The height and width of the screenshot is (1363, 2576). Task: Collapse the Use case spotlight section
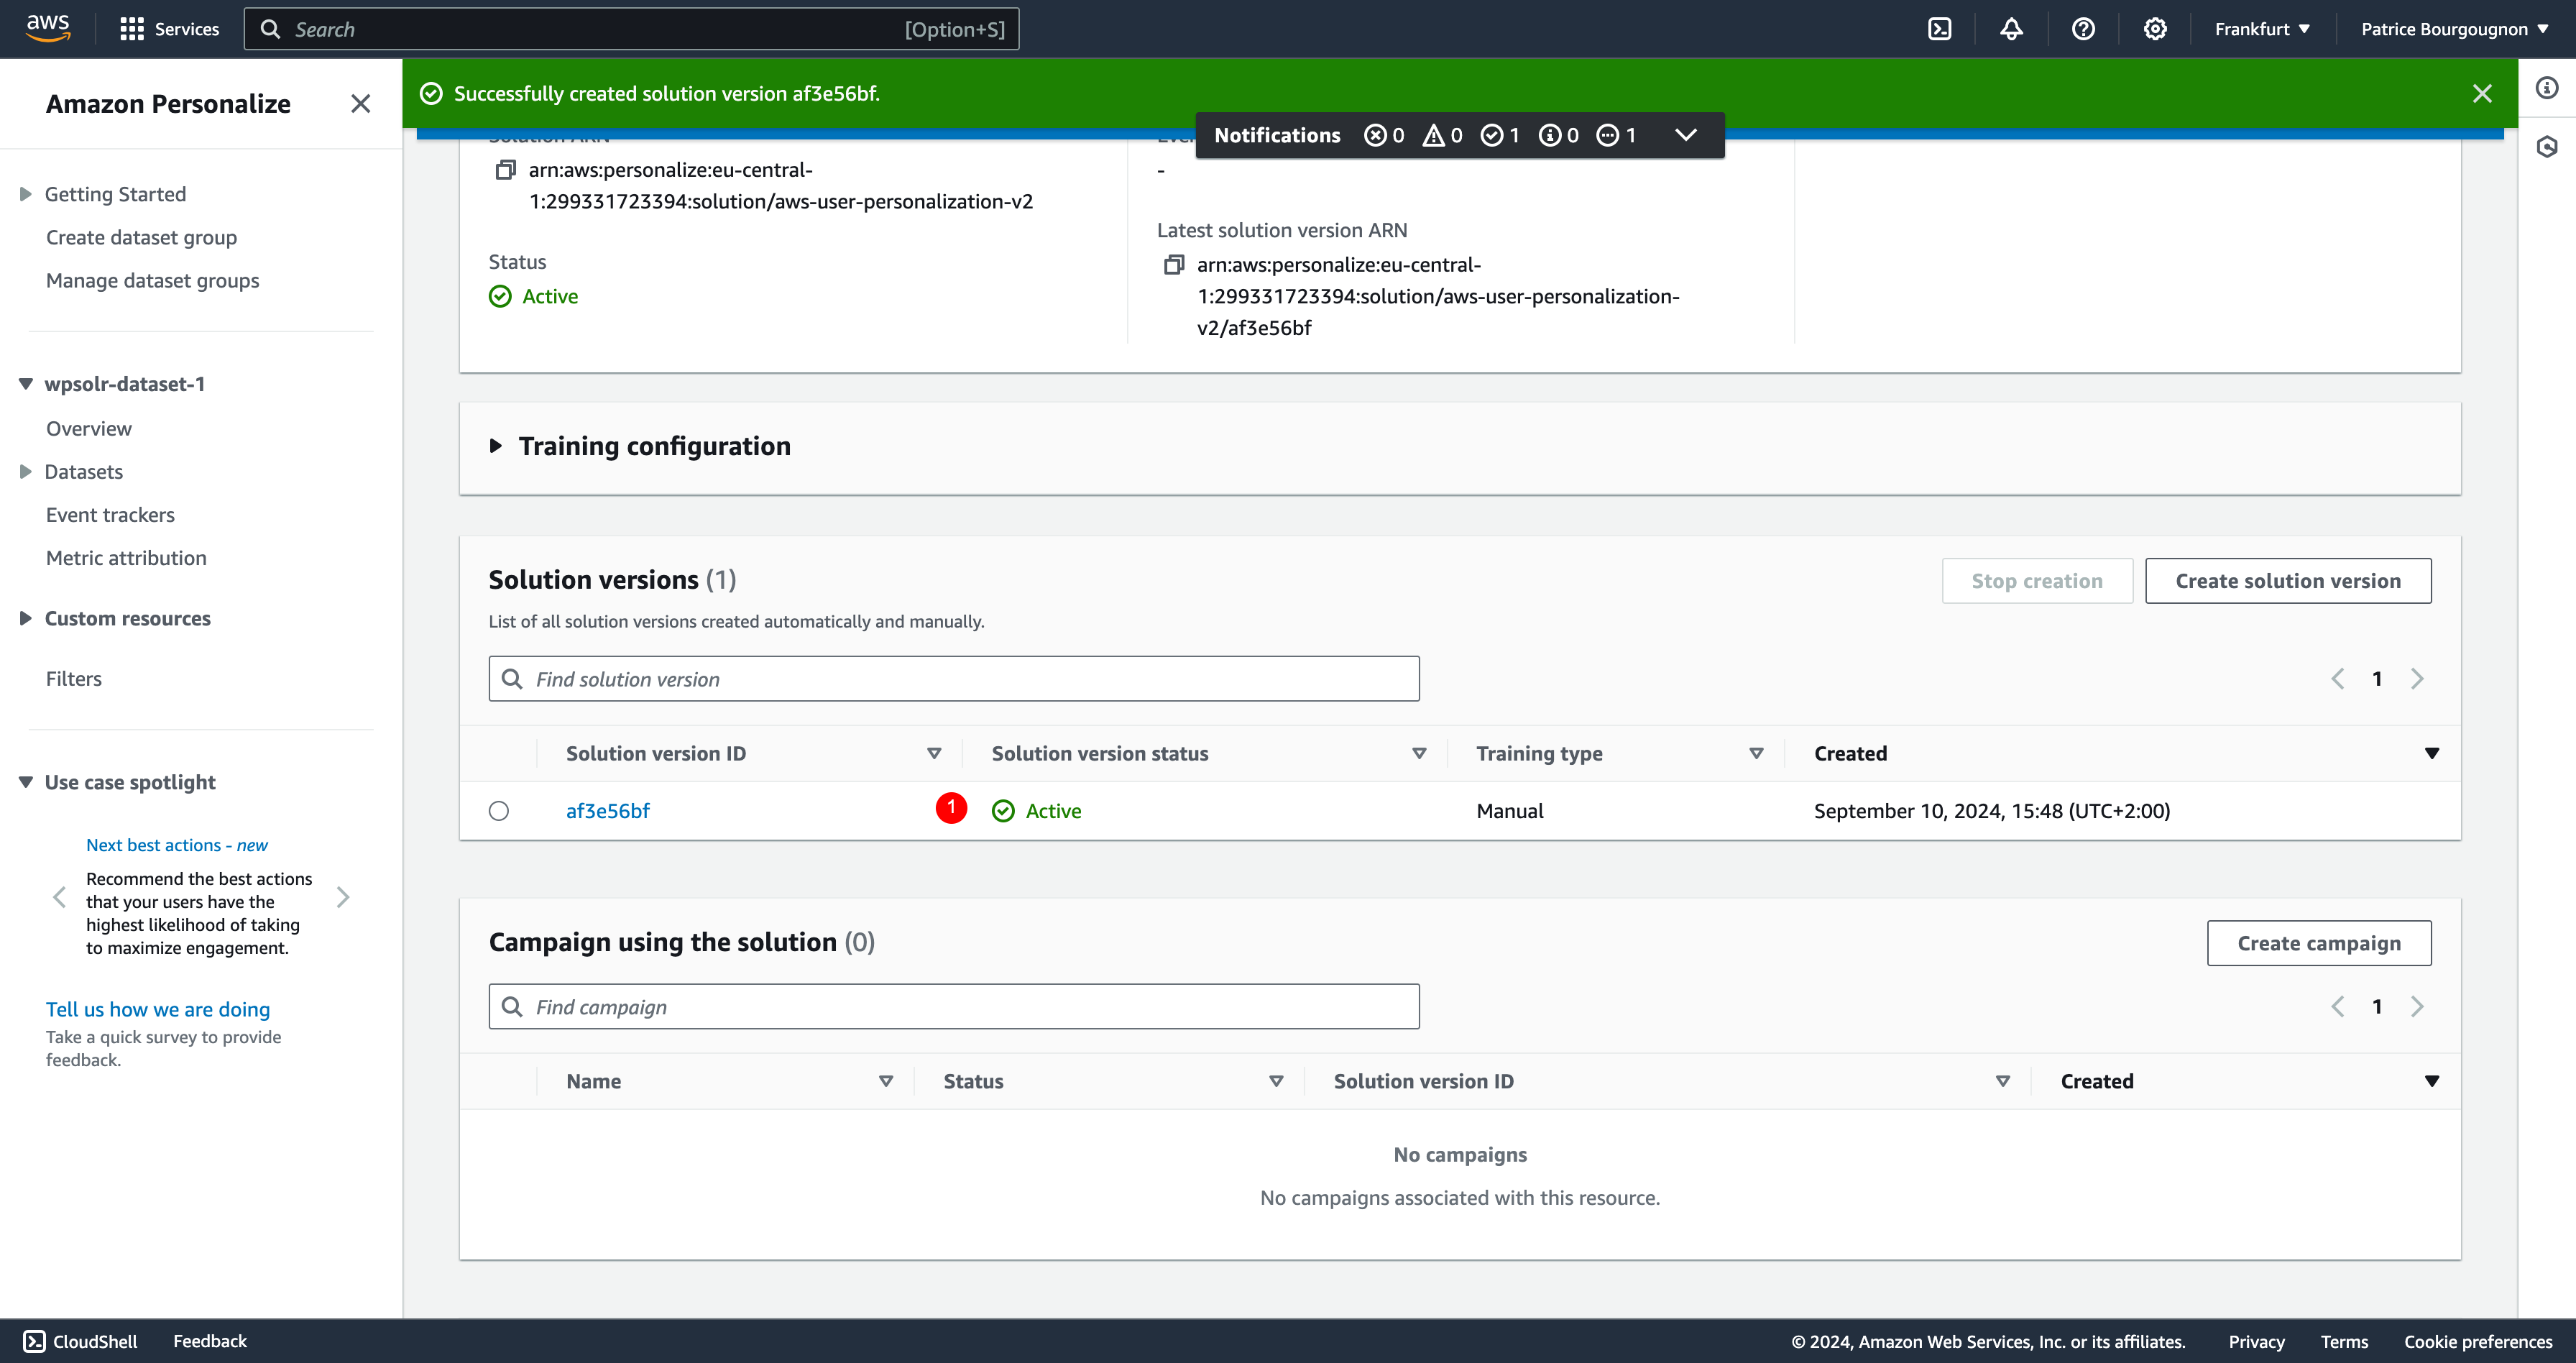(26, 782)
